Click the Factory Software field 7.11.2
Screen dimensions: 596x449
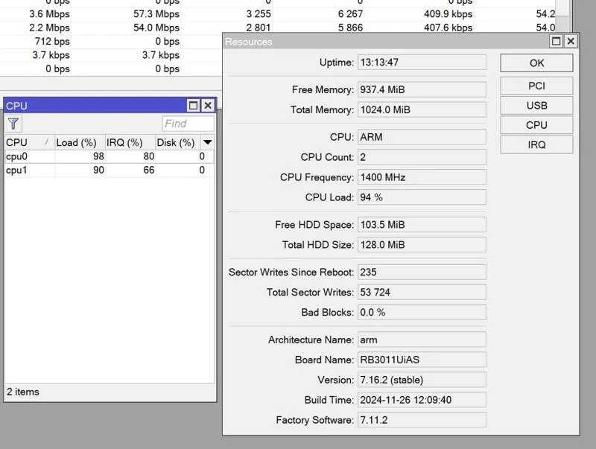point(422,420)
